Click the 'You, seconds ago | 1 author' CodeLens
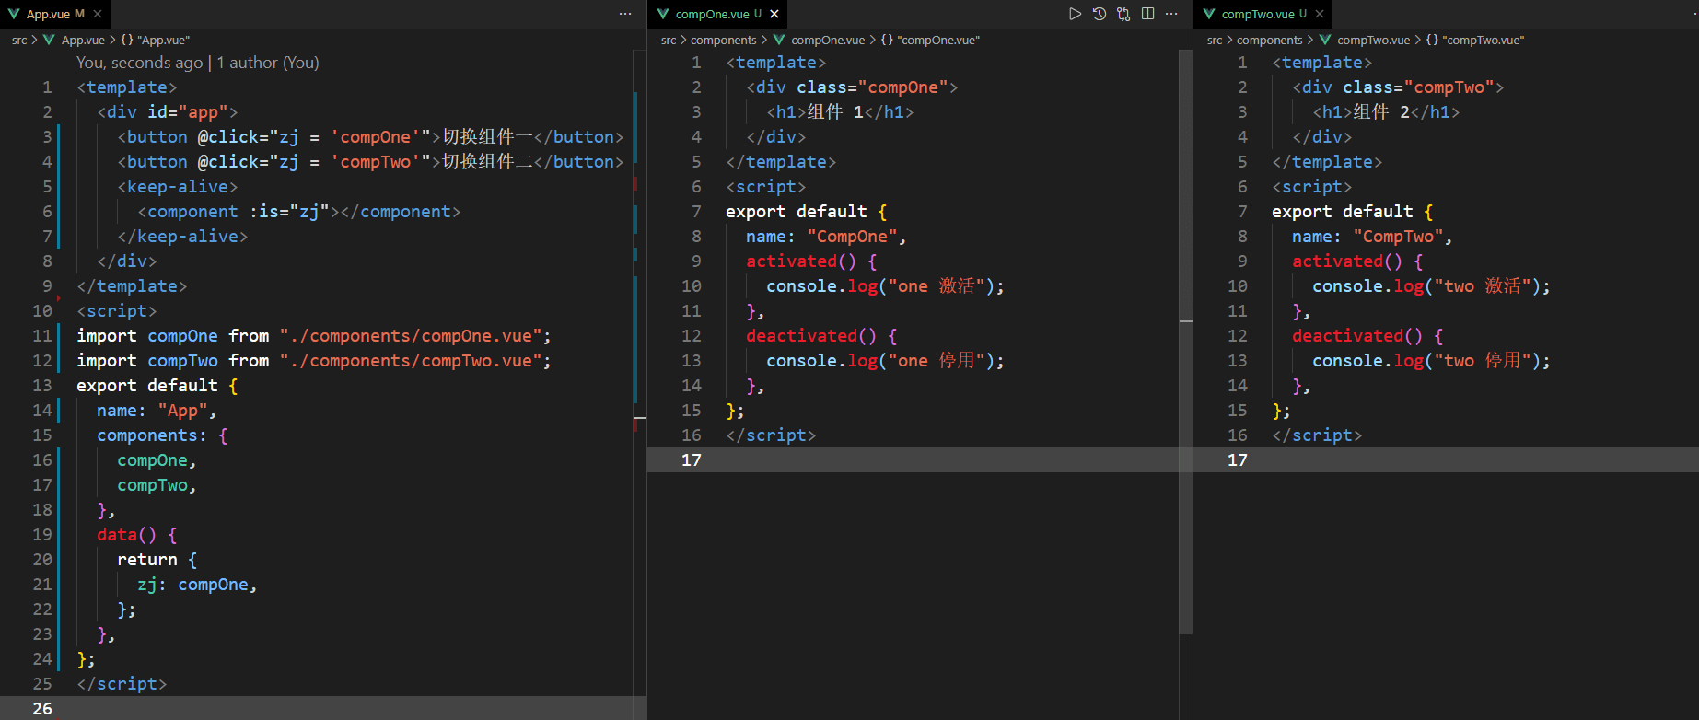 pyautogui.click(x=198, y=63)
